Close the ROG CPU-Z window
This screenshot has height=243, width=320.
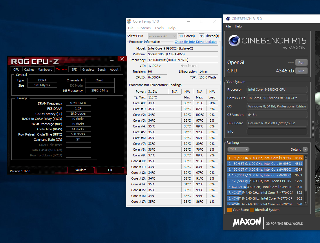[122, 59]
